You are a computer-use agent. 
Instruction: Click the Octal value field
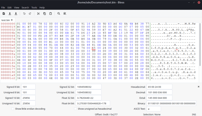tap(159, 98)
